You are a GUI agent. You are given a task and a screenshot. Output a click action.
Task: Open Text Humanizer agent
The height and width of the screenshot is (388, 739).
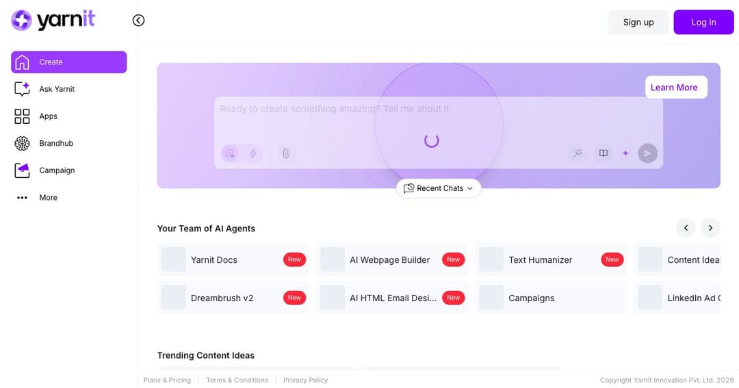click(551, 259)
